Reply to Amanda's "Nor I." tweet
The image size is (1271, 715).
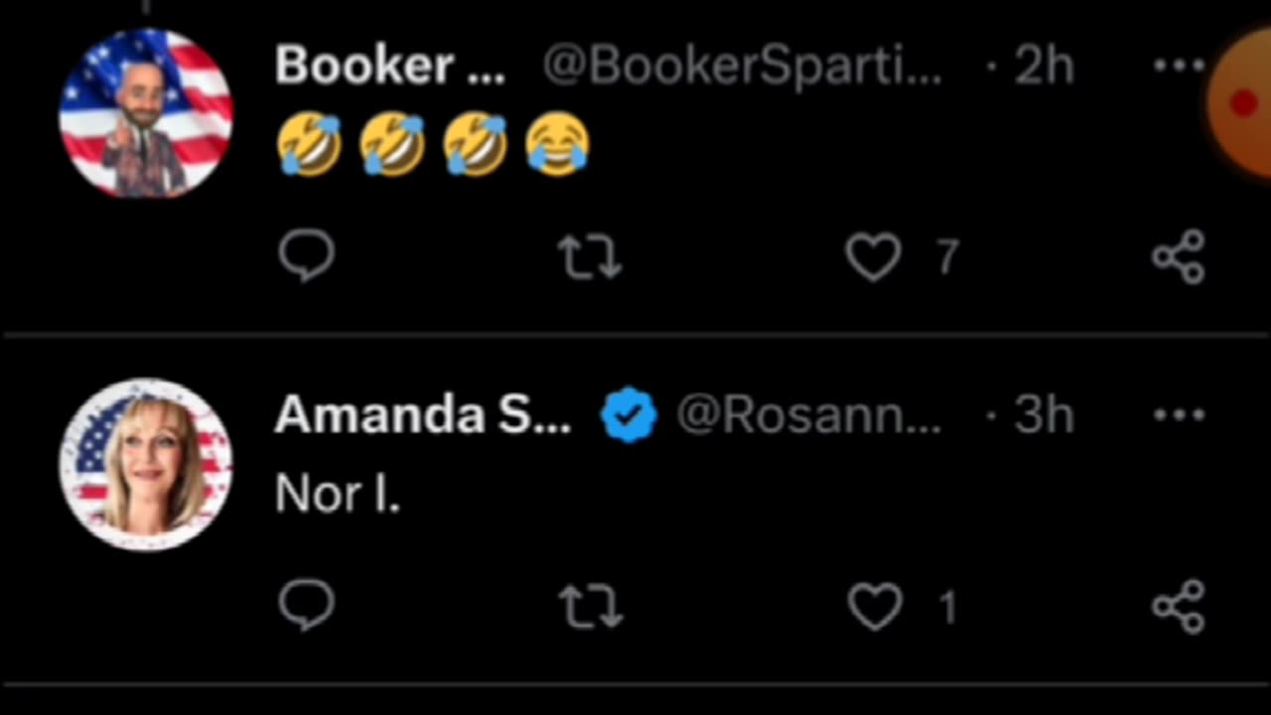click(307, 606)
